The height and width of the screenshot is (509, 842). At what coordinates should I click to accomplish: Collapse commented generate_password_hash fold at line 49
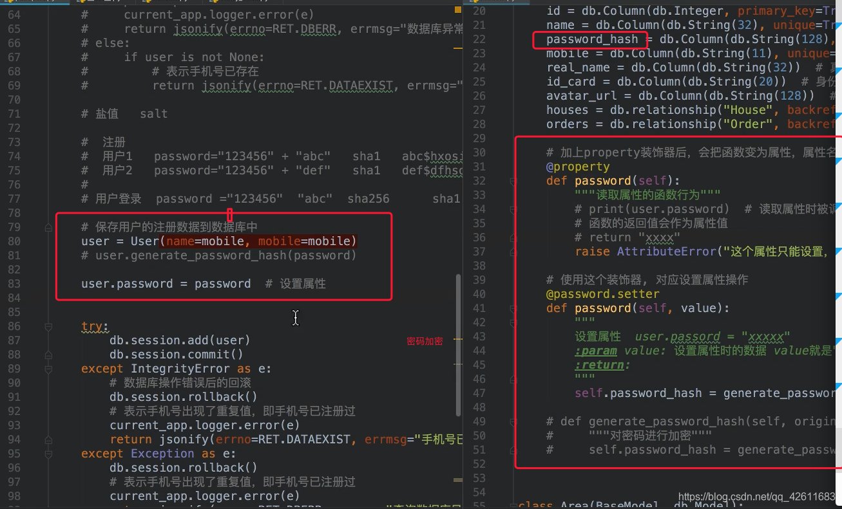point(513,421)
